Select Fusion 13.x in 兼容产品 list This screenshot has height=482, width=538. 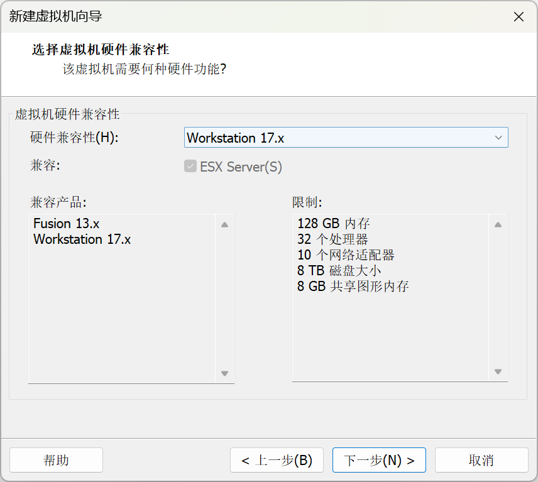(x=66, y=224)
